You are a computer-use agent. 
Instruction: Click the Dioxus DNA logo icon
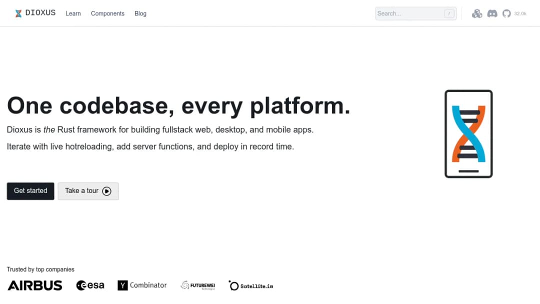18,13
